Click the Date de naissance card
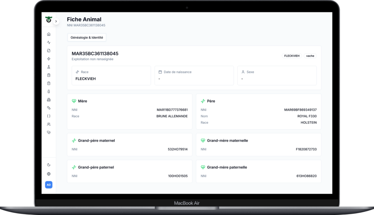 (x=194, y=76)
